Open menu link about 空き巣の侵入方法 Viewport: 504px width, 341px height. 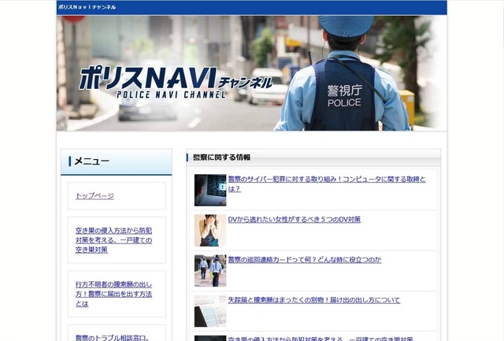(113, 240)
